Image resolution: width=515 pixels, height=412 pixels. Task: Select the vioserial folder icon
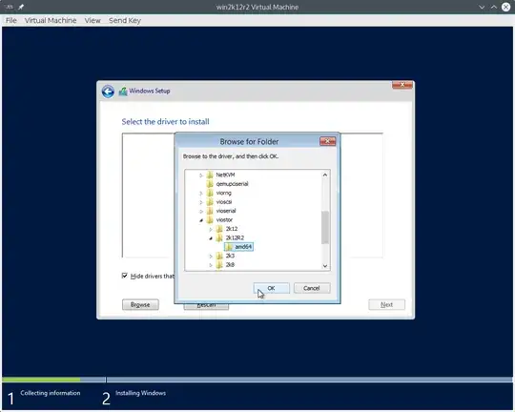(x=210, y=211)
